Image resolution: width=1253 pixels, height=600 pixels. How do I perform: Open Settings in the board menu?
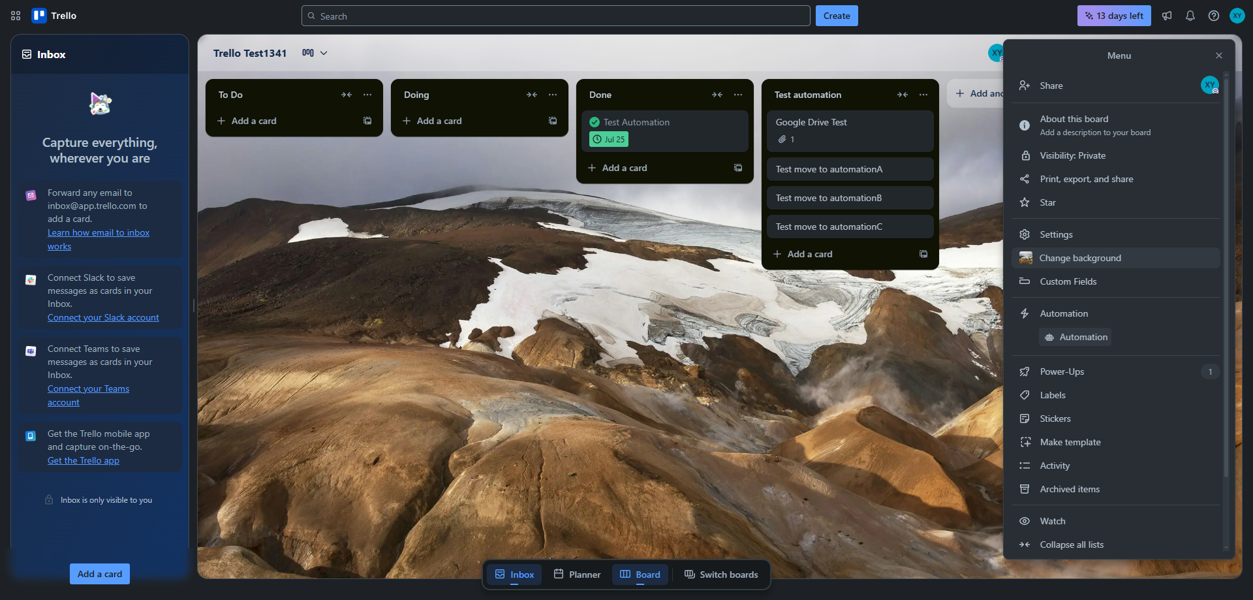pyautogui.click(x=1115, y=234)
